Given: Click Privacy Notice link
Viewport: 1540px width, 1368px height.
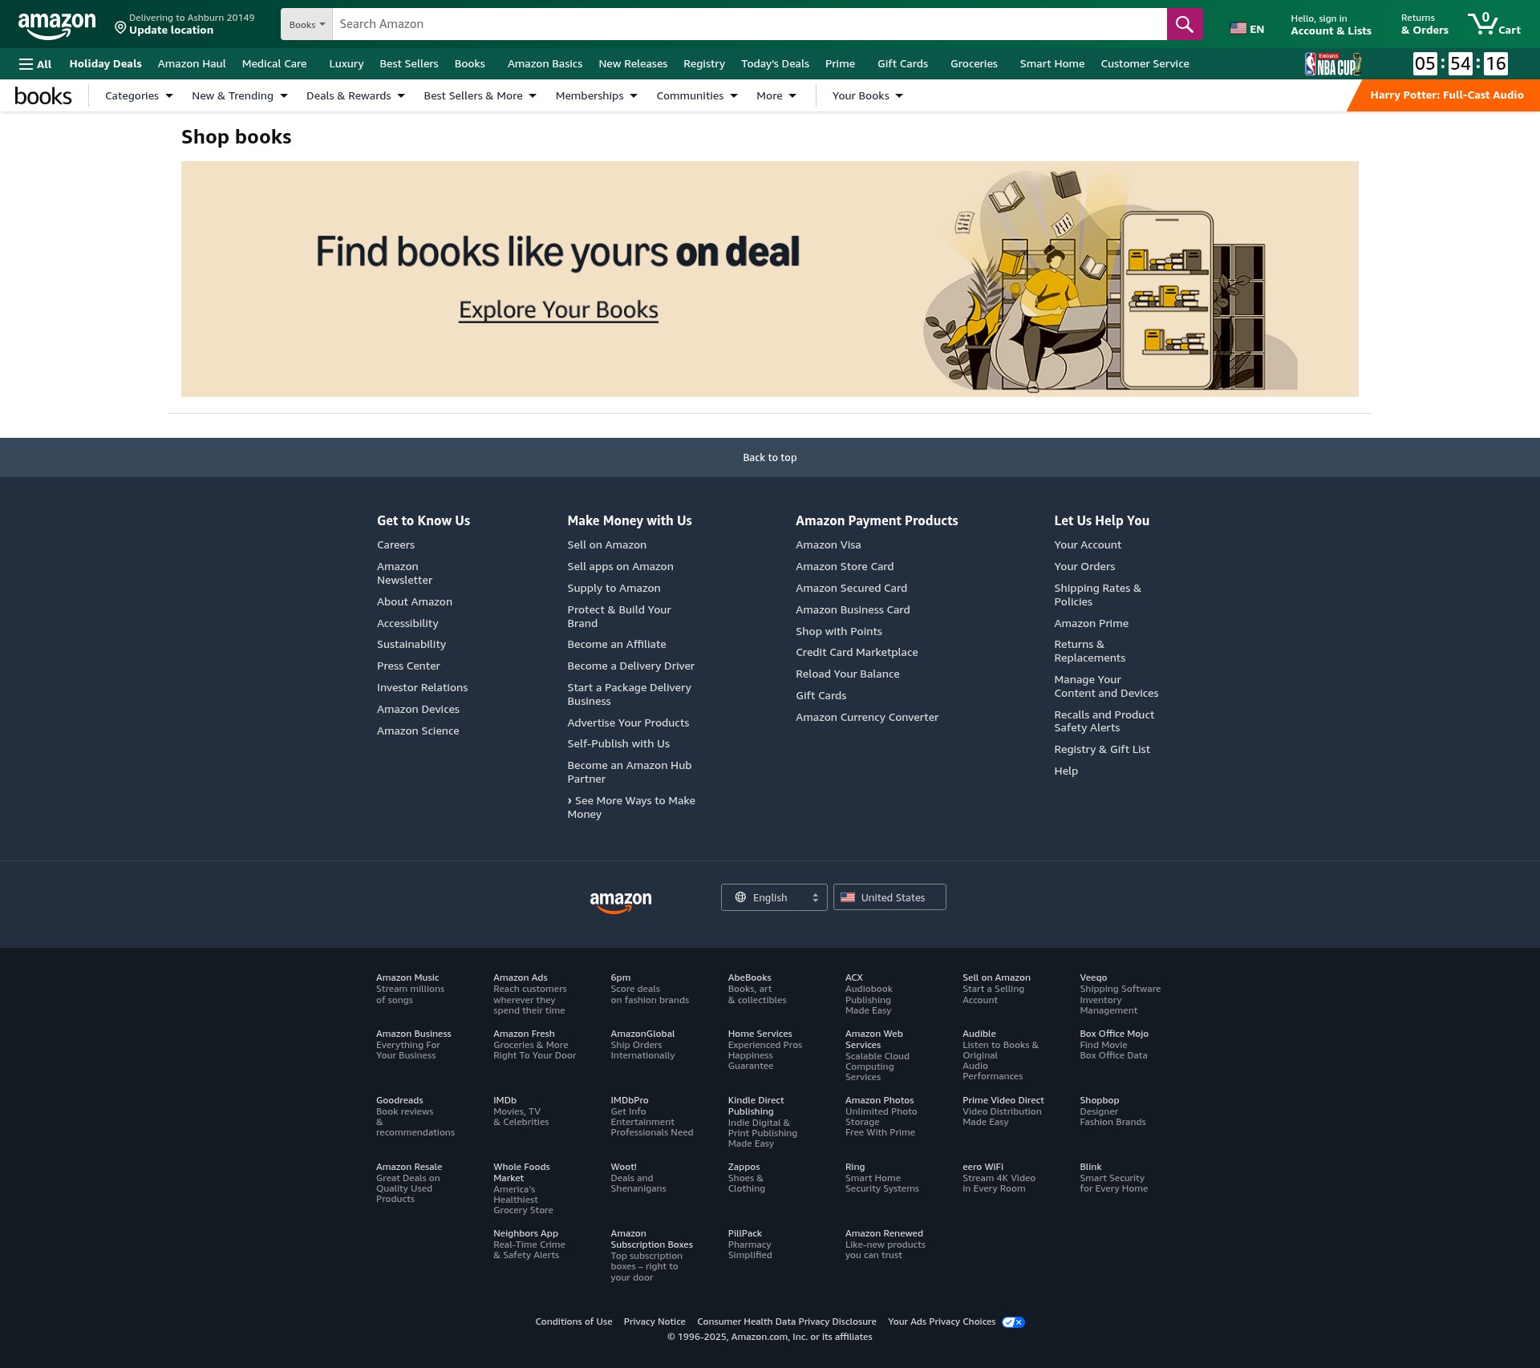Looking at the screenshot, I should tap(654, 1322).
